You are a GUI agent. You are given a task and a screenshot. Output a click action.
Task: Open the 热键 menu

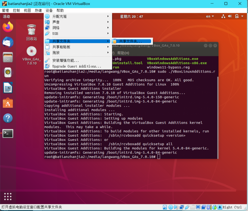pos(38,10)
